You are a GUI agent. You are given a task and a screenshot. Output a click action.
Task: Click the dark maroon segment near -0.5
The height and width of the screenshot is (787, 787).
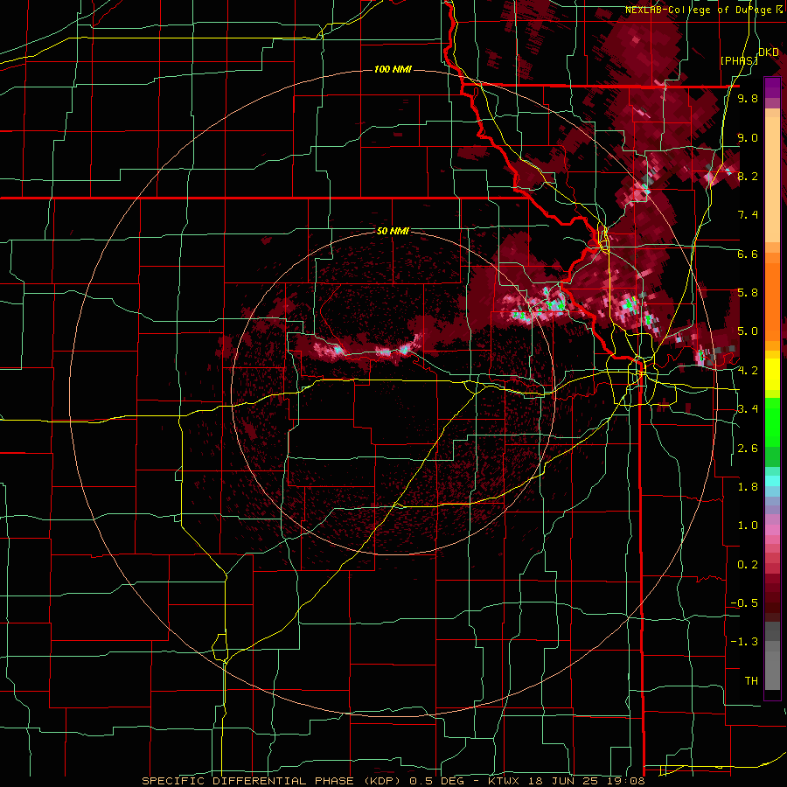pos(772,602)
